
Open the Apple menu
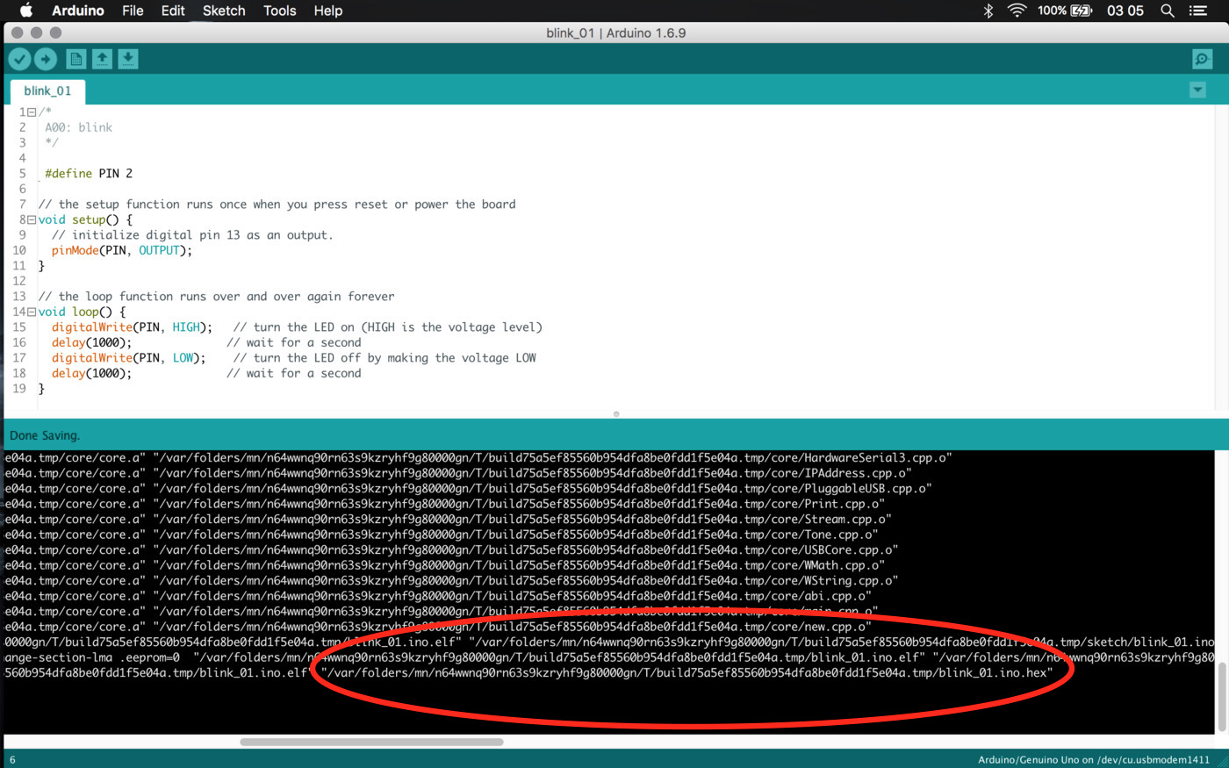pos(26,11)
